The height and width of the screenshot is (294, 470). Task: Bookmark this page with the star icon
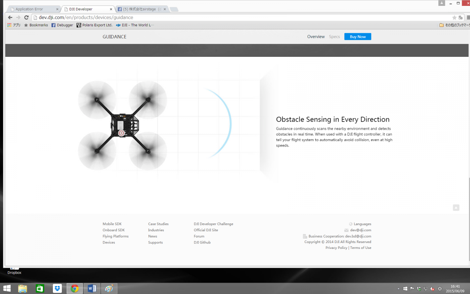(454, 18)
